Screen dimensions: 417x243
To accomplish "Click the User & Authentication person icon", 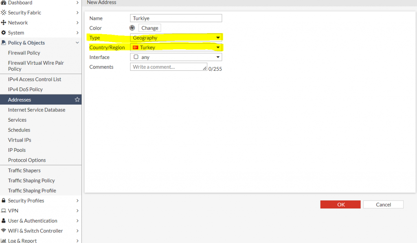I will pos(4,221).
